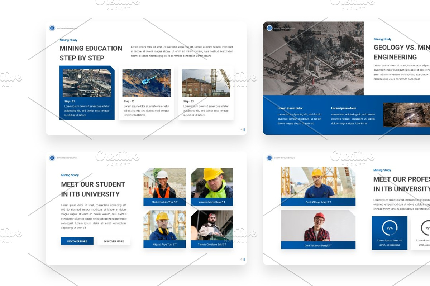This screenshot has height=286, width=430.
Task: Click the 'Deni Setiawan Bengi S.T' name caption
Action: click(x=318, y=245)
